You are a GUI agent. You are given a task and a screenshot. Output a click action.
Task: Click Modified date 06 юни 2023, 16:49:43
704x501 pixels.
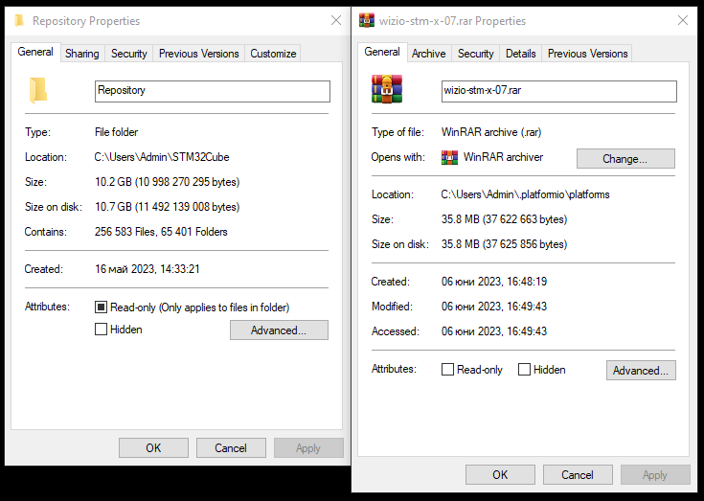(494, 307)
